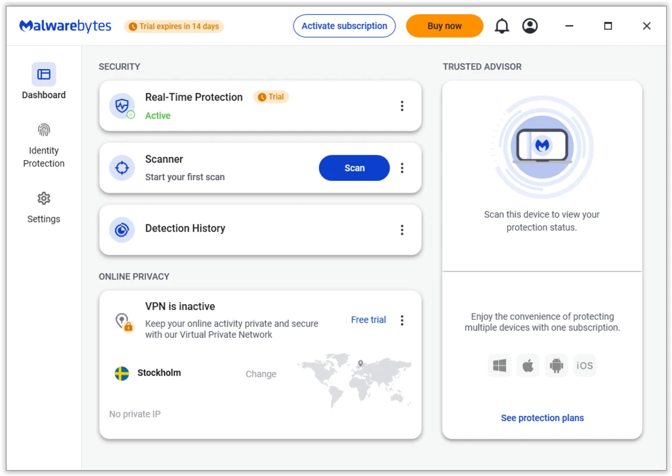Select the Windows platform icon

(500, 365)
